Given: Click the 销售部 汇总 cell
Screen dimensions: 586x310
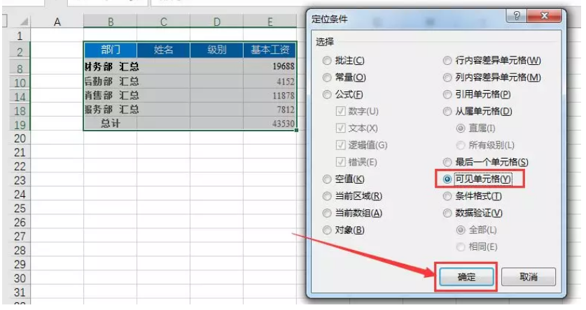Looking at the screenshot, I should point(110,96).
